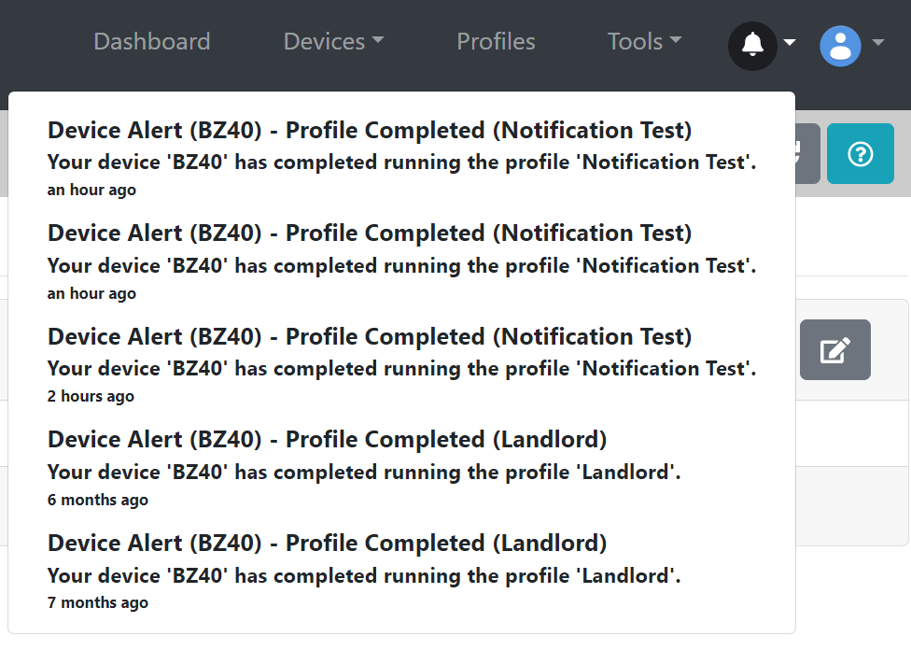Screen dimensions: 911x650
Task: Open the Landlord alert from 6 months ago
Action: (327, 440)
